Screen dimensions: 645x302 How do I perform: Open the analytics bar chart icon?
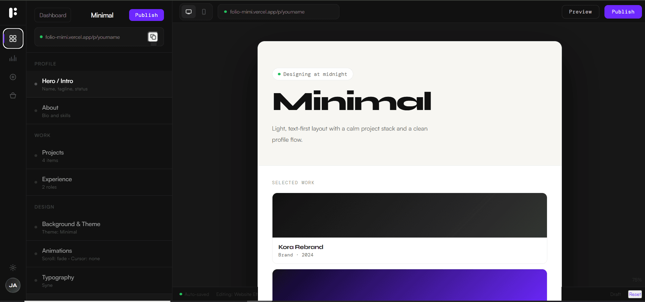click(13, 59)
